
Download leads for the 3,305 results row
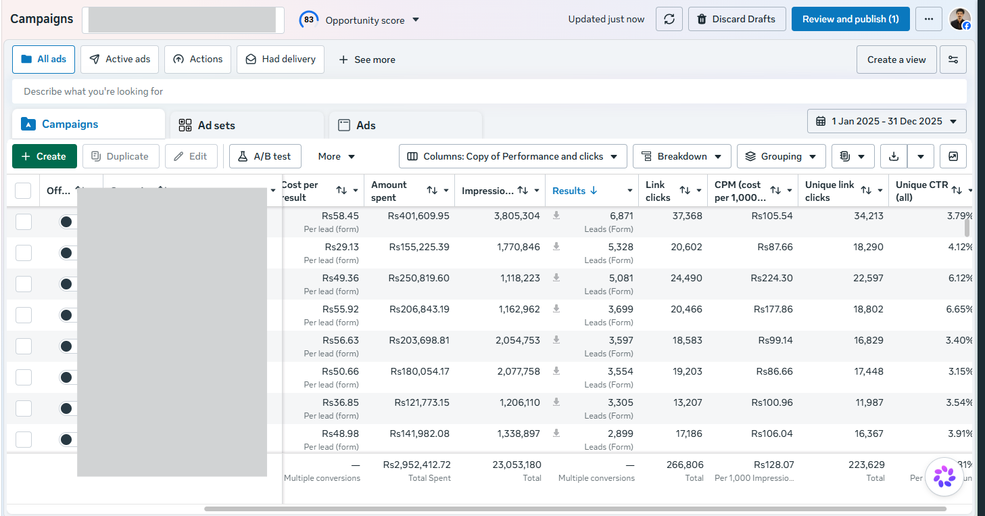[x=556, y=402]
